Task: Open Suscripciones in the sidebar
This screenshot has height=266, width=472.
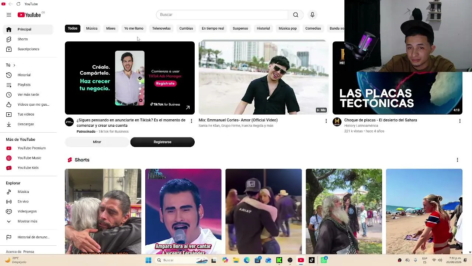Action: pyautogui.click(x=28, y=49)
